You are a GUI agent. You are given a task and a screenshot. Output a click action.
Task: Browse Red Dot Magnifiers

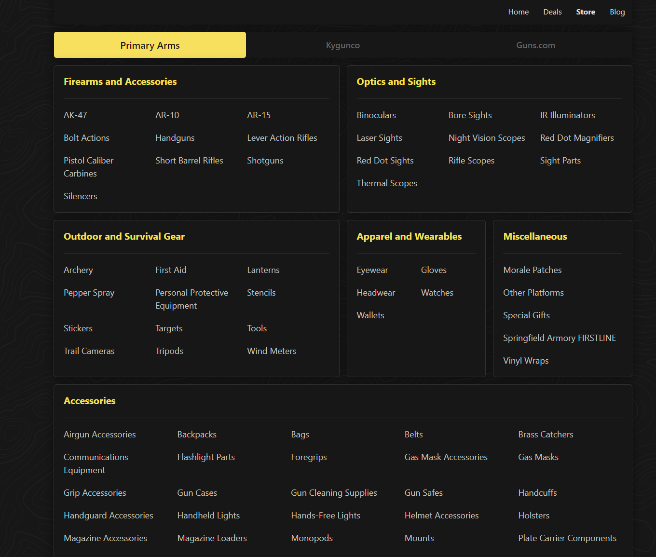coord(576,138)
